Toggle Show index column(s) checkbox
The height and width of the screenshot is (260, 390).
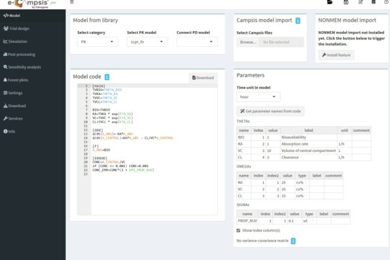pos(239,230)
